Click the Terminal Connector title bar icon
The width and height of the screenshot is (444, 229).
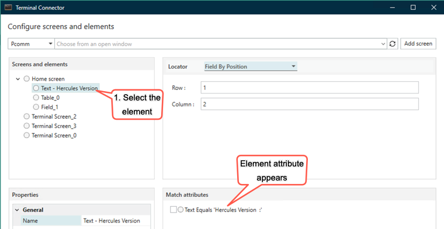[8, 8]
